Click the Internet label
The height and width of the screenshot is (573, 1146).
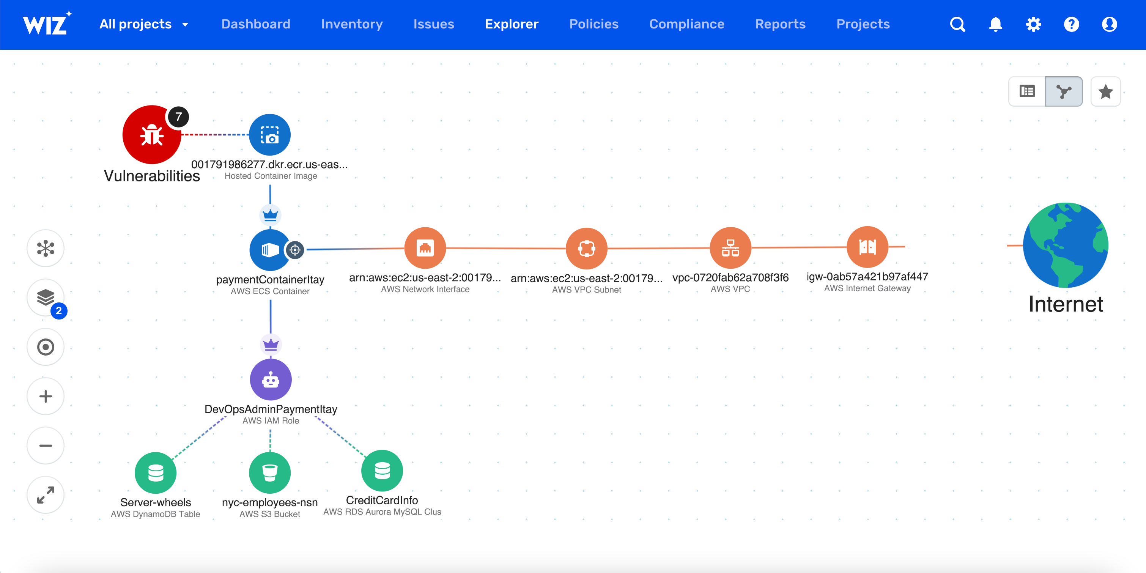[1066, 304]
